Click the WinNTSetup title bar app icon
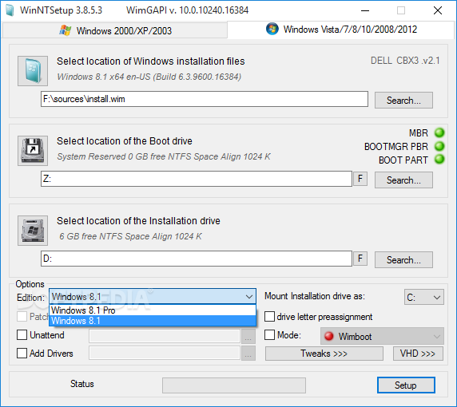Viewport: 457px width, 407px height. pyautogui.click(x=10, y=10)
